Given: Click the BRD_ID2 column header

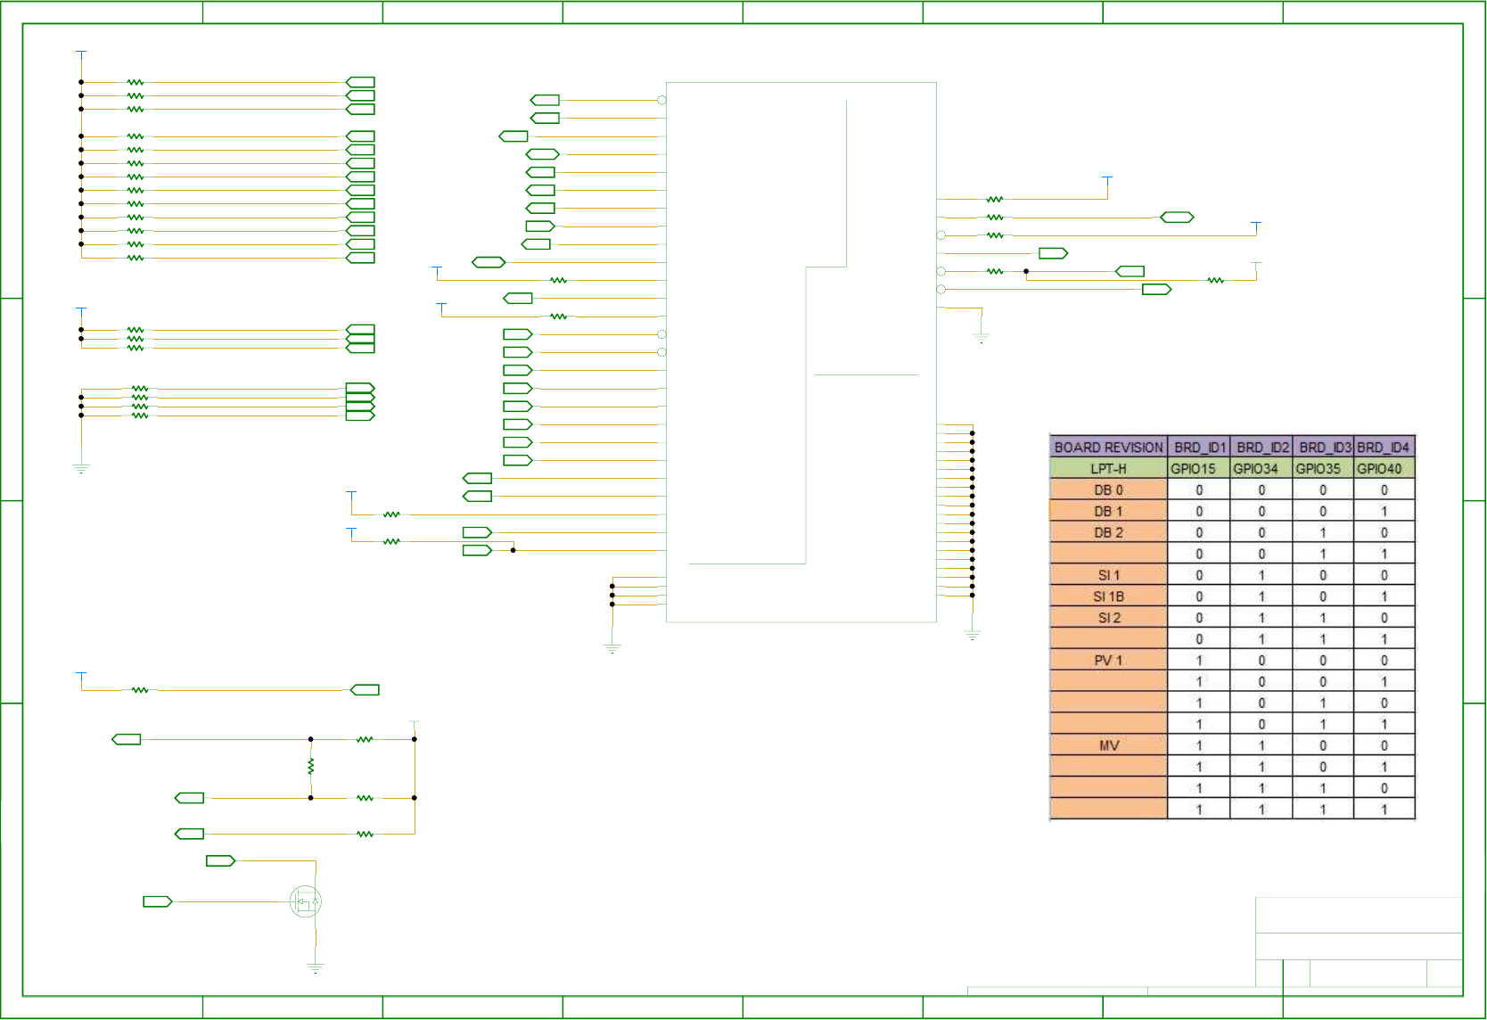Looking at the screenshot, I should click(x=1261, y=447).
